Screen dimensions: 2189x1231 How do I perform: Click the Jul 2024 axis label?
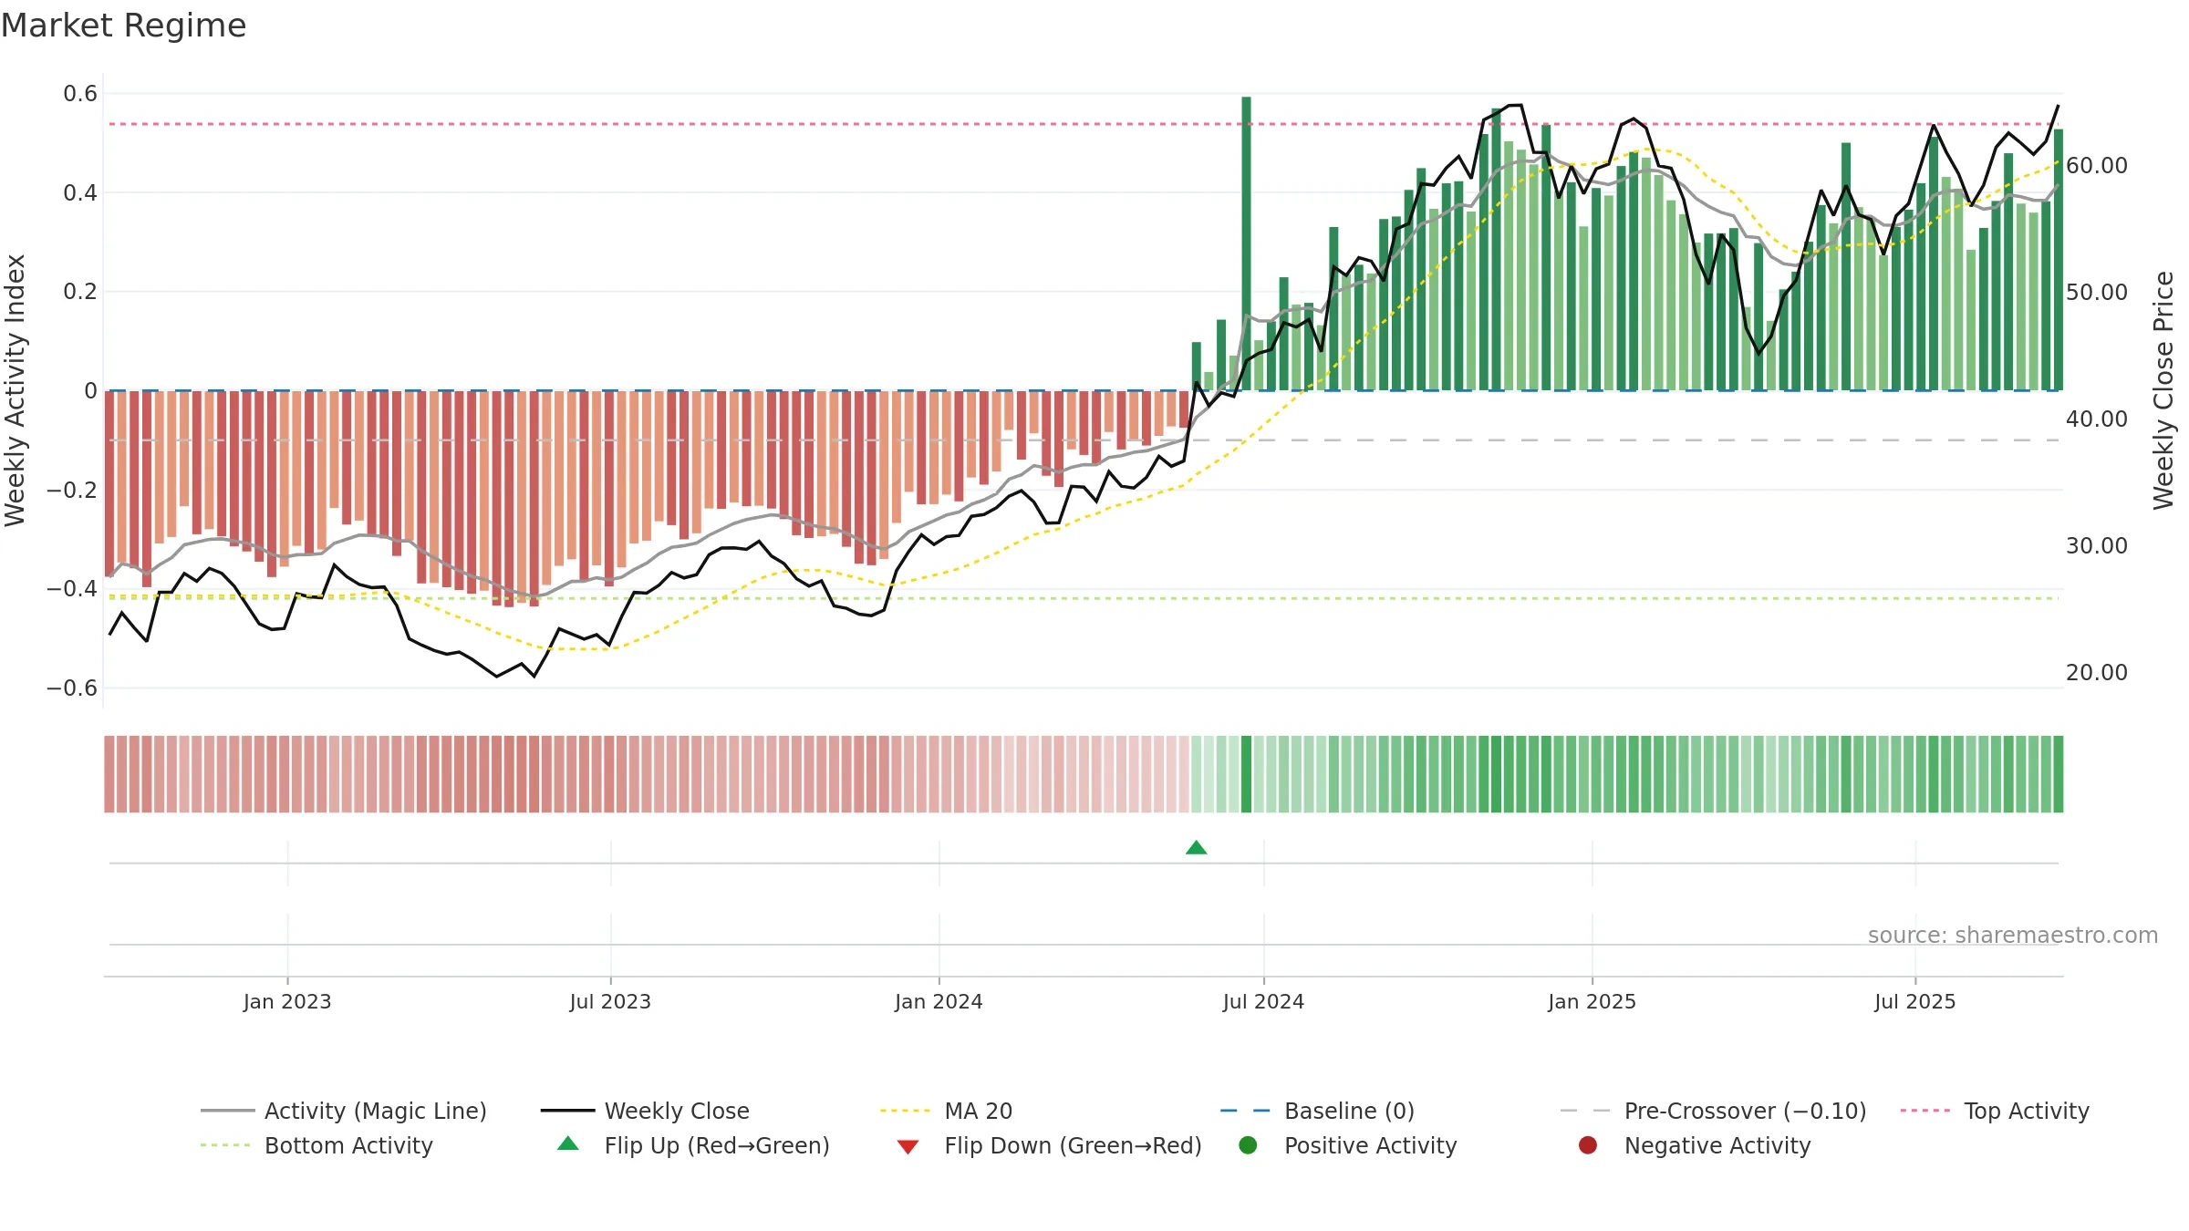pos(1263,1001)
